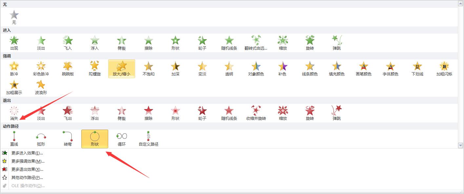Apply the 飞入 entrance animation
Screen dimensions: 464x194
pos(68,43)
